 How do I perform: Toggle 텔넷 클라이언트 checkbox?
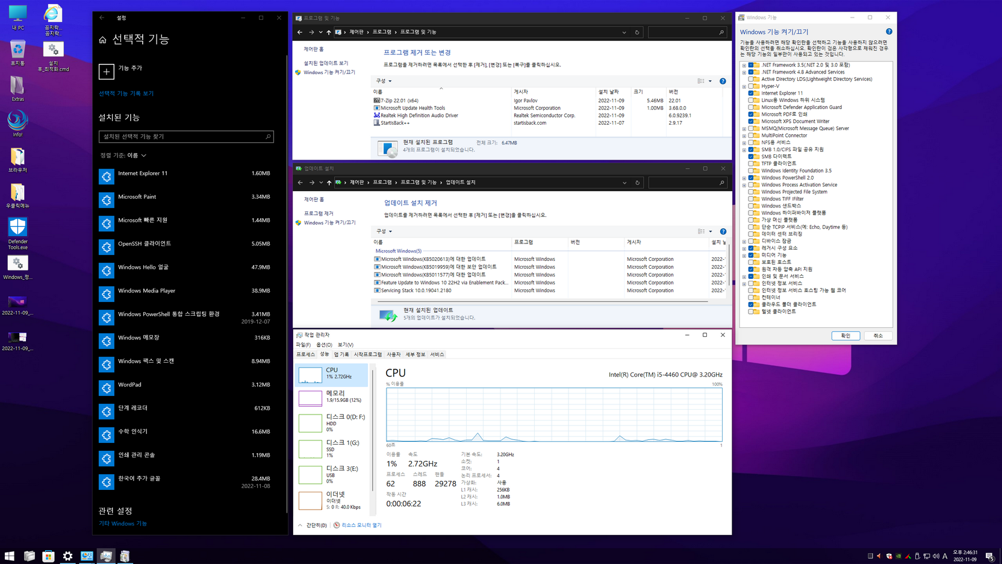click(x=751, y=312)
